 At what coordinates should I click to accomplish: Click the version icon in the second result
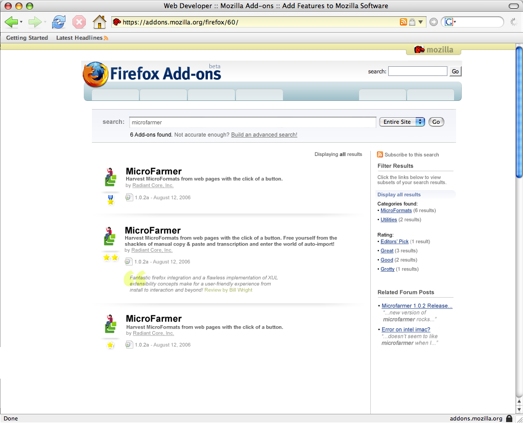click(x=128, y=261)
